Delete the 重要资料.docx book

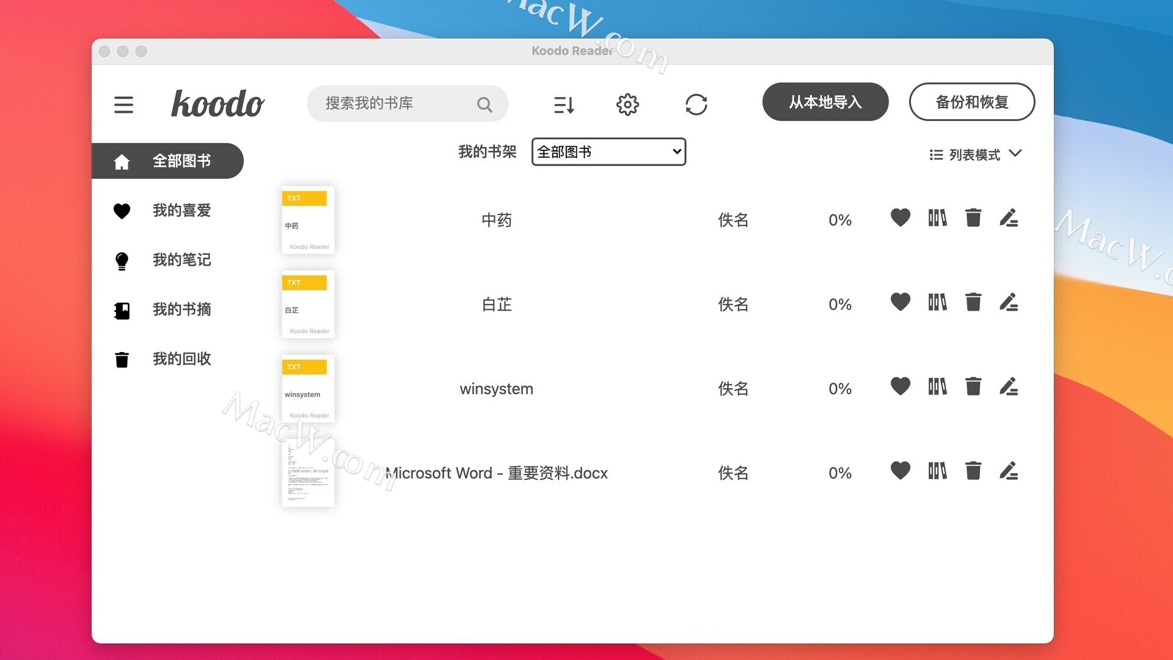tap(973, 471)
